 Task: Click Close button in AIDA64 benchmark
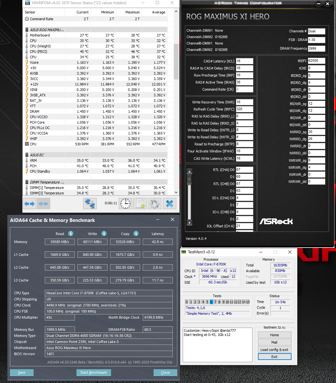click(x=165, y=372)
